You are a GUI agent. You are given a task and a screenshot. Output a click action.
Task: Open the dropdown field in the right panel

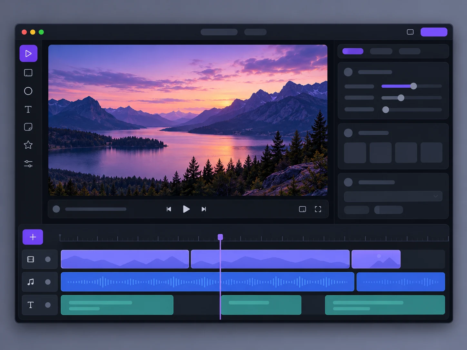click(x=393, y=196)
